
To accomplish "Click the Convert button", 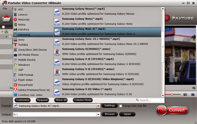I will coord(172,110).
